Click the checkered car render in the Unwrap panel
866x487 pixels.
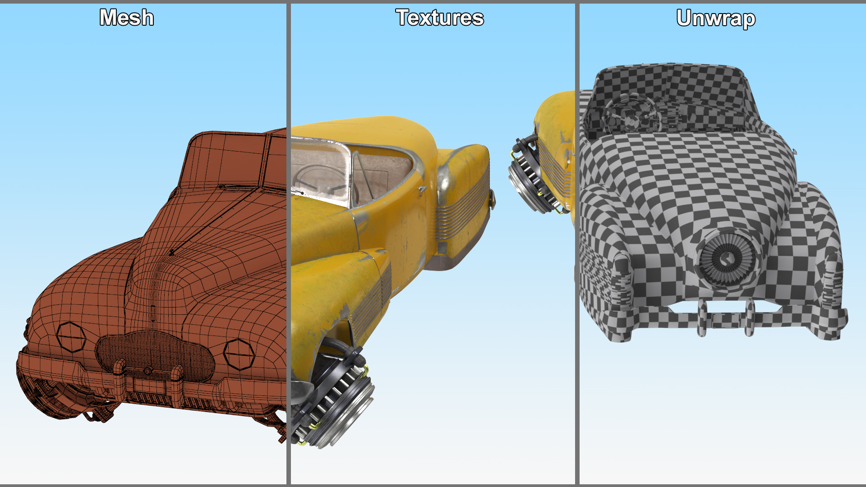click(x=714, y=202)
